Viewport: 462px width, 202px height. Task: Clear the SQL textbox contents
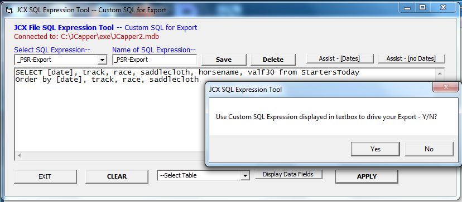pos(117,176)
